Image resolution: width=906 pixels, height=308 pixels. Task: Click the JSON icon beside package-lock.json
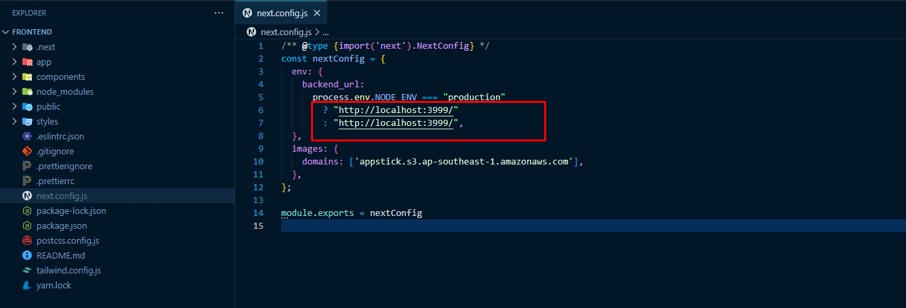click(27, 211)
